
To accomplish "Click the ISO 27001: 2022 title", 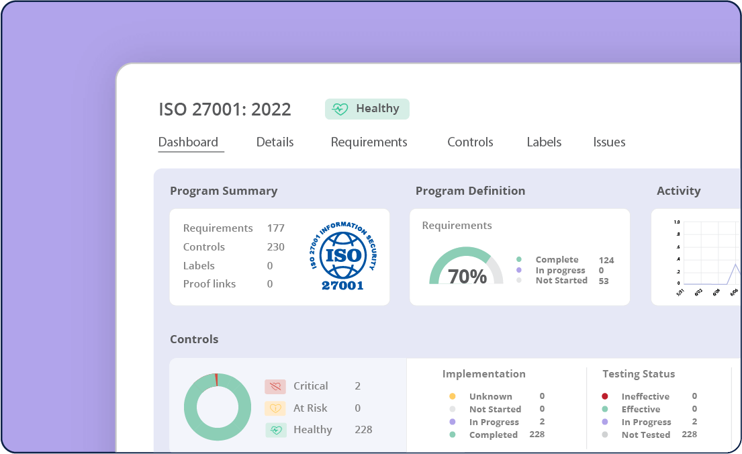I will (x=225, y=109).
